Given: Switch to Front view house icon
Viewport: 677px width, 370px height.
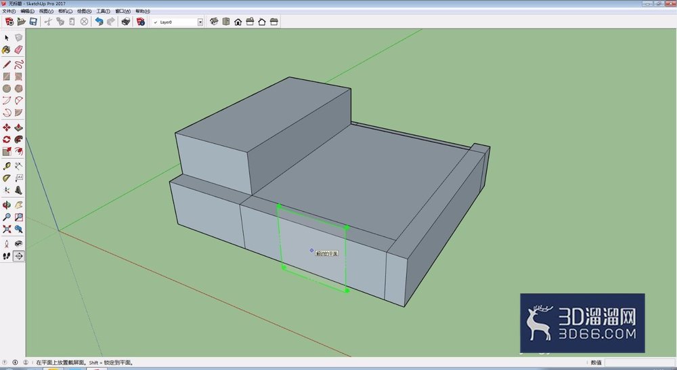Looking at the screenshot, I should [238, 22].
